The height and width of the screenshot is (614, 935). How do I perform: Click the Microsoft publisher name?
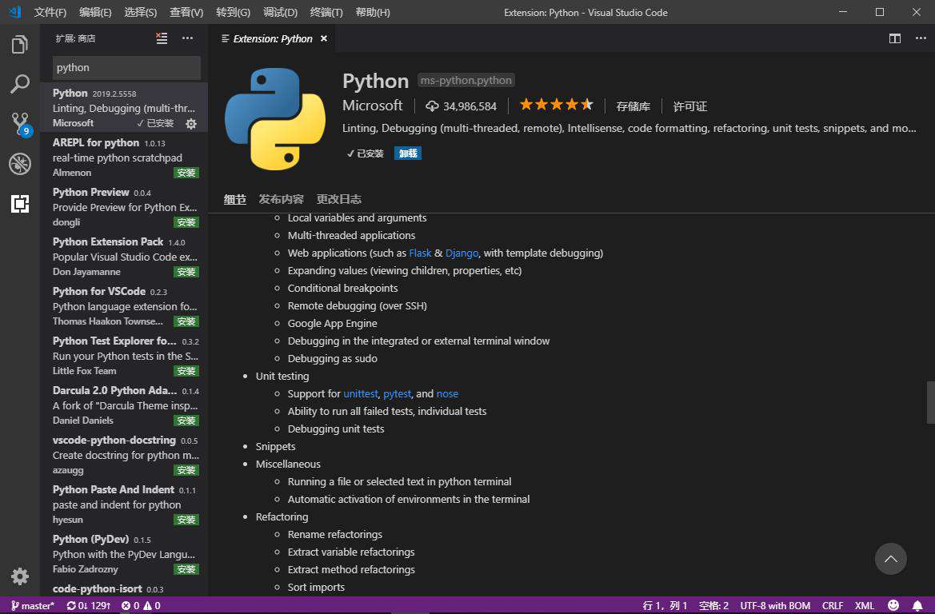tap(373, 106)
